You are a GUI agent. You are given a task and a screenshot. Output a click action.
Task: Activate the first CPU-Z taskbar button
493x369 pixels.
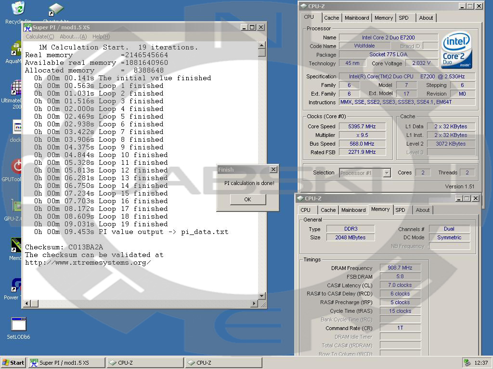click(x=145, y=363)
